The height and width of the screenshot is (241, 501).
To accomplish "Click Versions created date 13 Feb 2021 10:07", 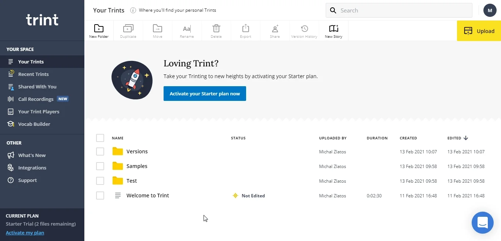I will (x=418, y=152).
